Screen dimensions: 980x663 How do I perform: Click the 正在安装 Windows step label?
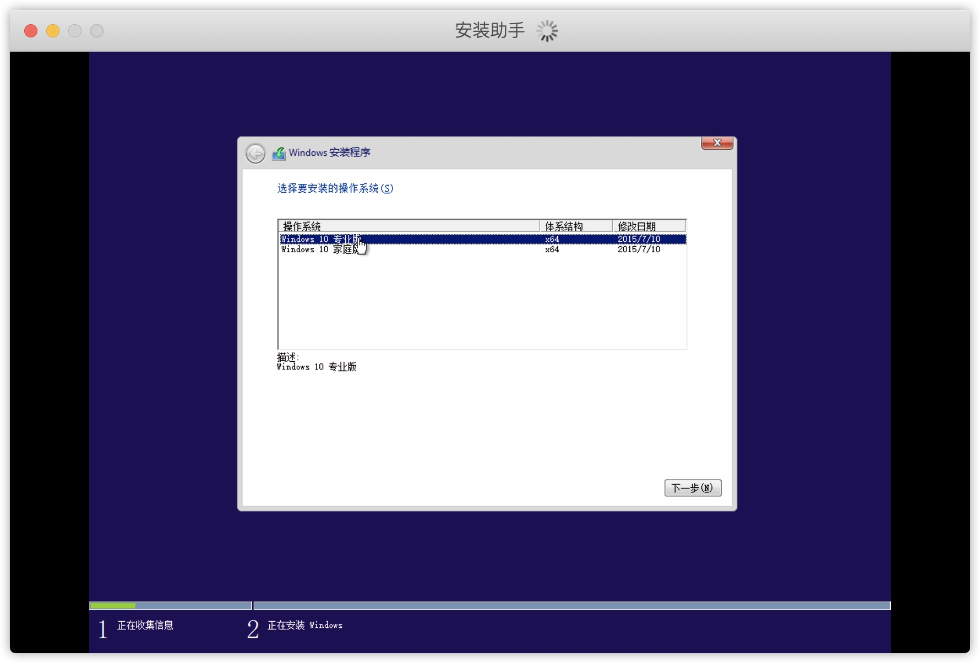tap(305, 625)
